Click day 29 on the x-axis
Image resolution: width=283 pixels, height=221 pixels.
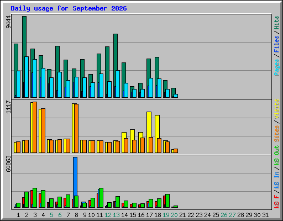point(249,215)
